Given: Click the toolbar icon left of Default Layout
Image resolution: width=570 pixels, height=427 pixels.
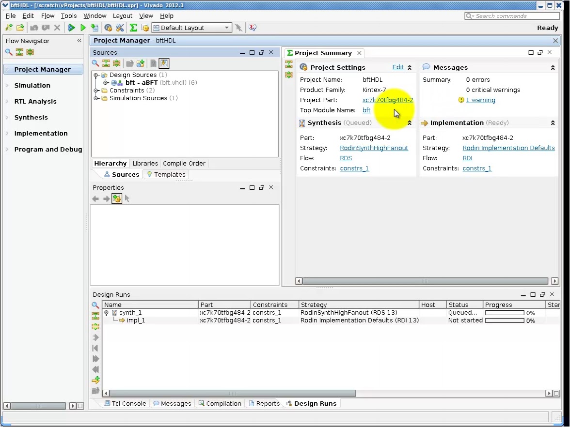Looking at the screenshot, I should (145, 28).
